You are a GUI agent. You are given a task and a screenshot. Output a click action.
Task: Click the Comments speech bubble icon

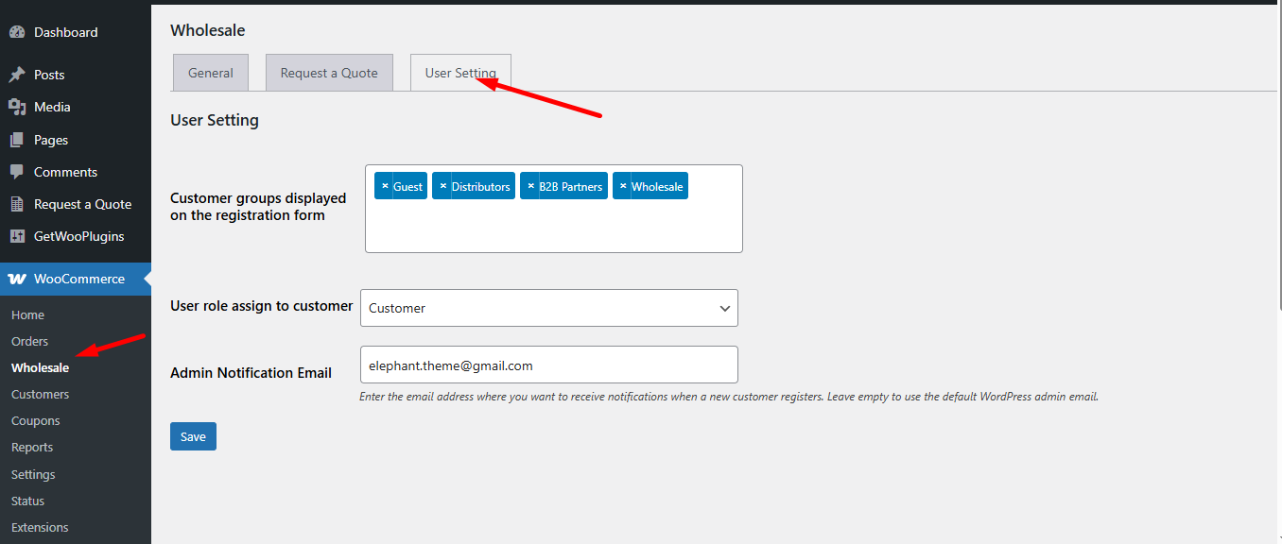(17, 172)
